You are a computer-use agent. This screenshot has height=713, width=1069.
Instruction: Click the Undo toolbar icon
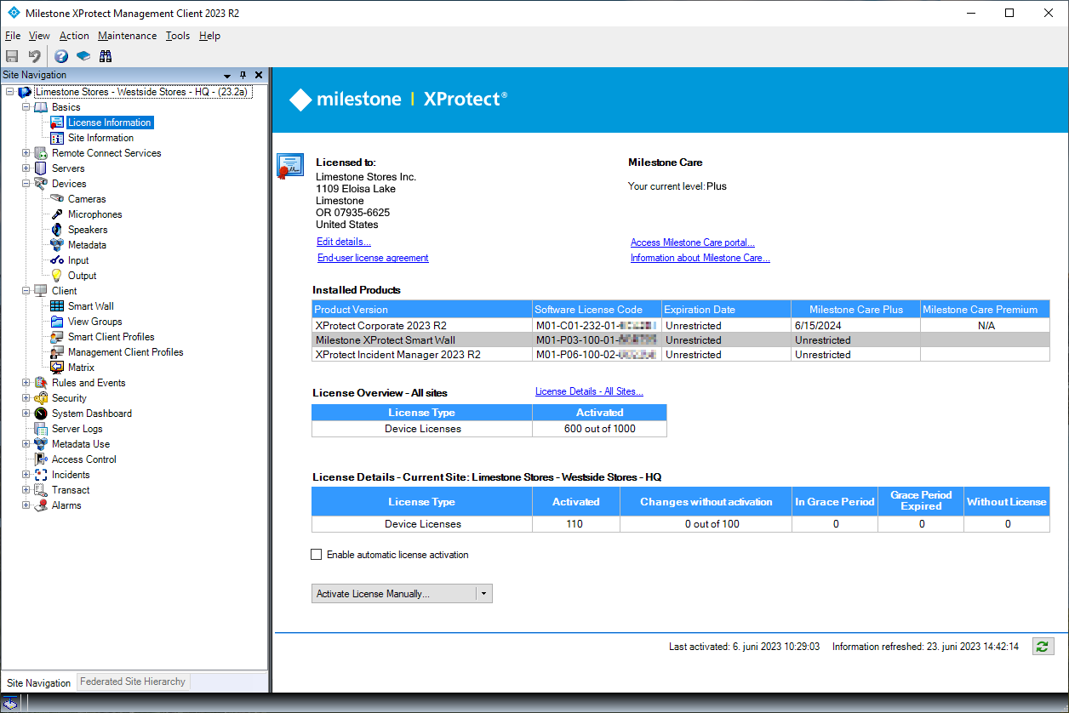pyautogui.click(x=33, y=55)
